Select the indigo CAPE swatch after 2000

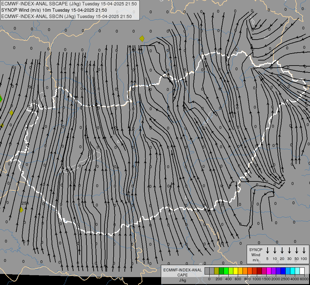coord(278,271)
